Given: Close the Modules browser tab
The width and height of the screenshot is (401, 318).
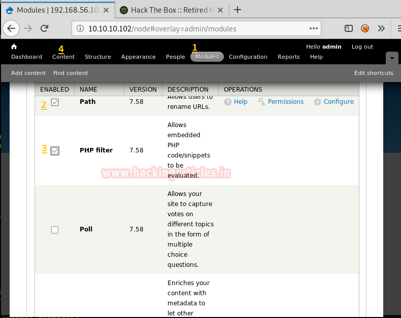Looking at the screenshot, I should [106, 10].
